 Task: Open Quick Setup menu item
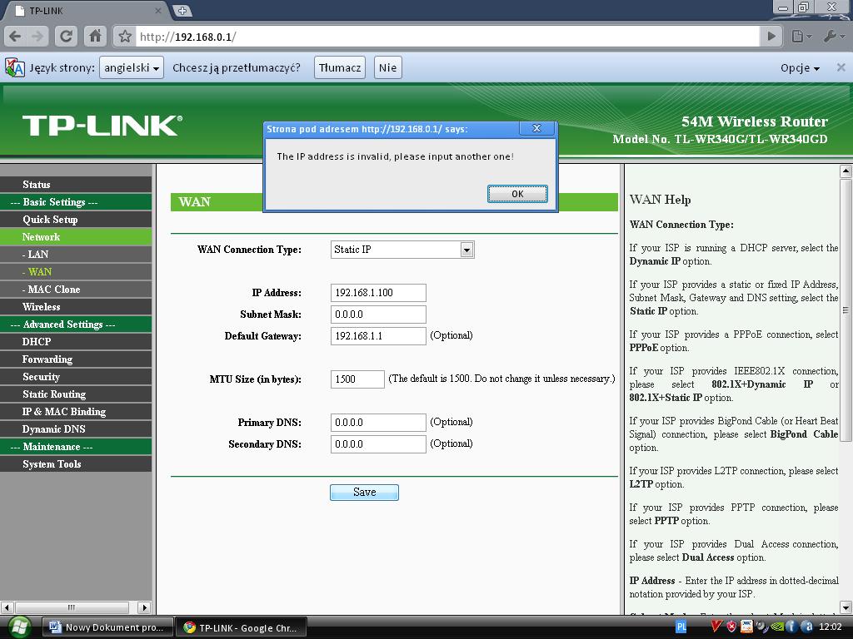76,220
